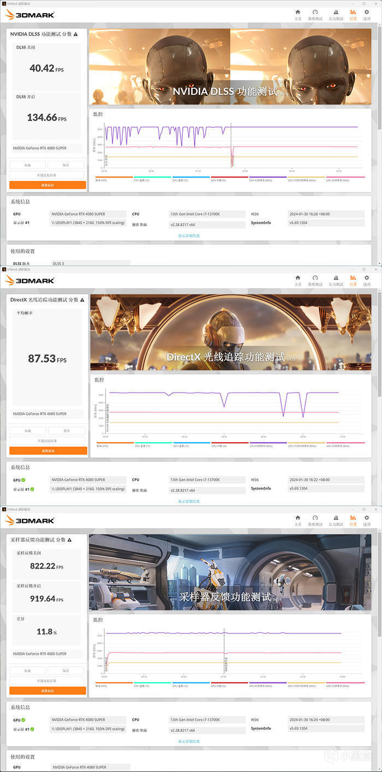Click GPU green check in DirectX ray tracing window

click(x=24, y=480)
